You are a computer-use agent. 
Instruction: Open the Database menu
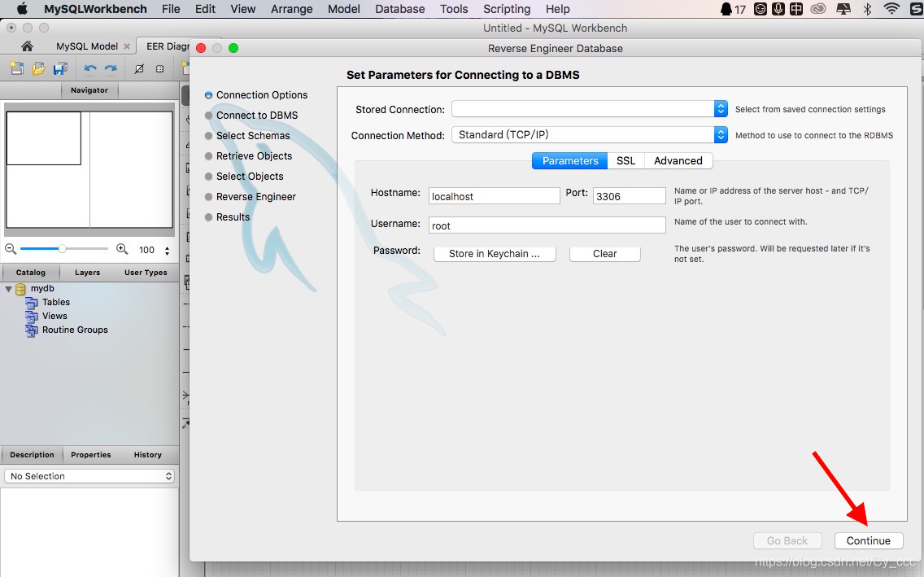[x=400, y=9]
